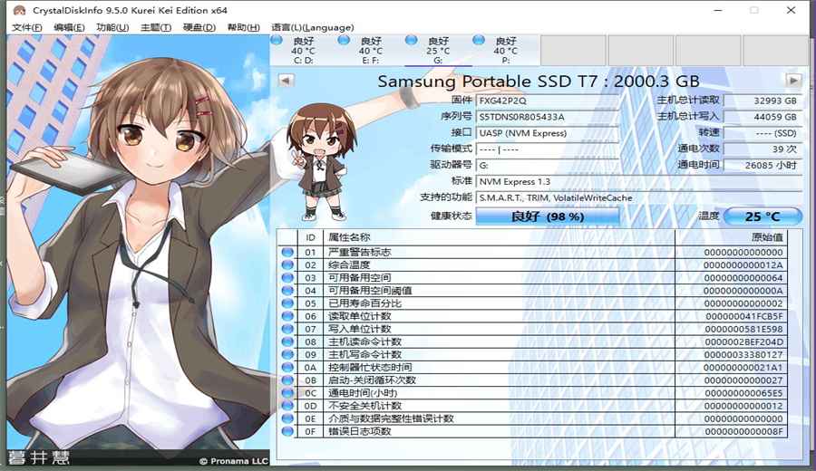This screenshot has height=471, width=816.
Task: Open the 硬盘(D) menu
Action: pyautogui.click(x=199, y=27)
